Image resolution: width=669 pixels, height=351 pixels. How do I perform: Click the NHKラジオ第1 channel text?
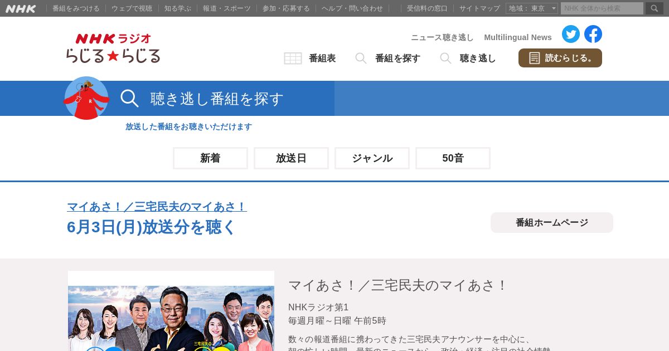click(318, 307)
